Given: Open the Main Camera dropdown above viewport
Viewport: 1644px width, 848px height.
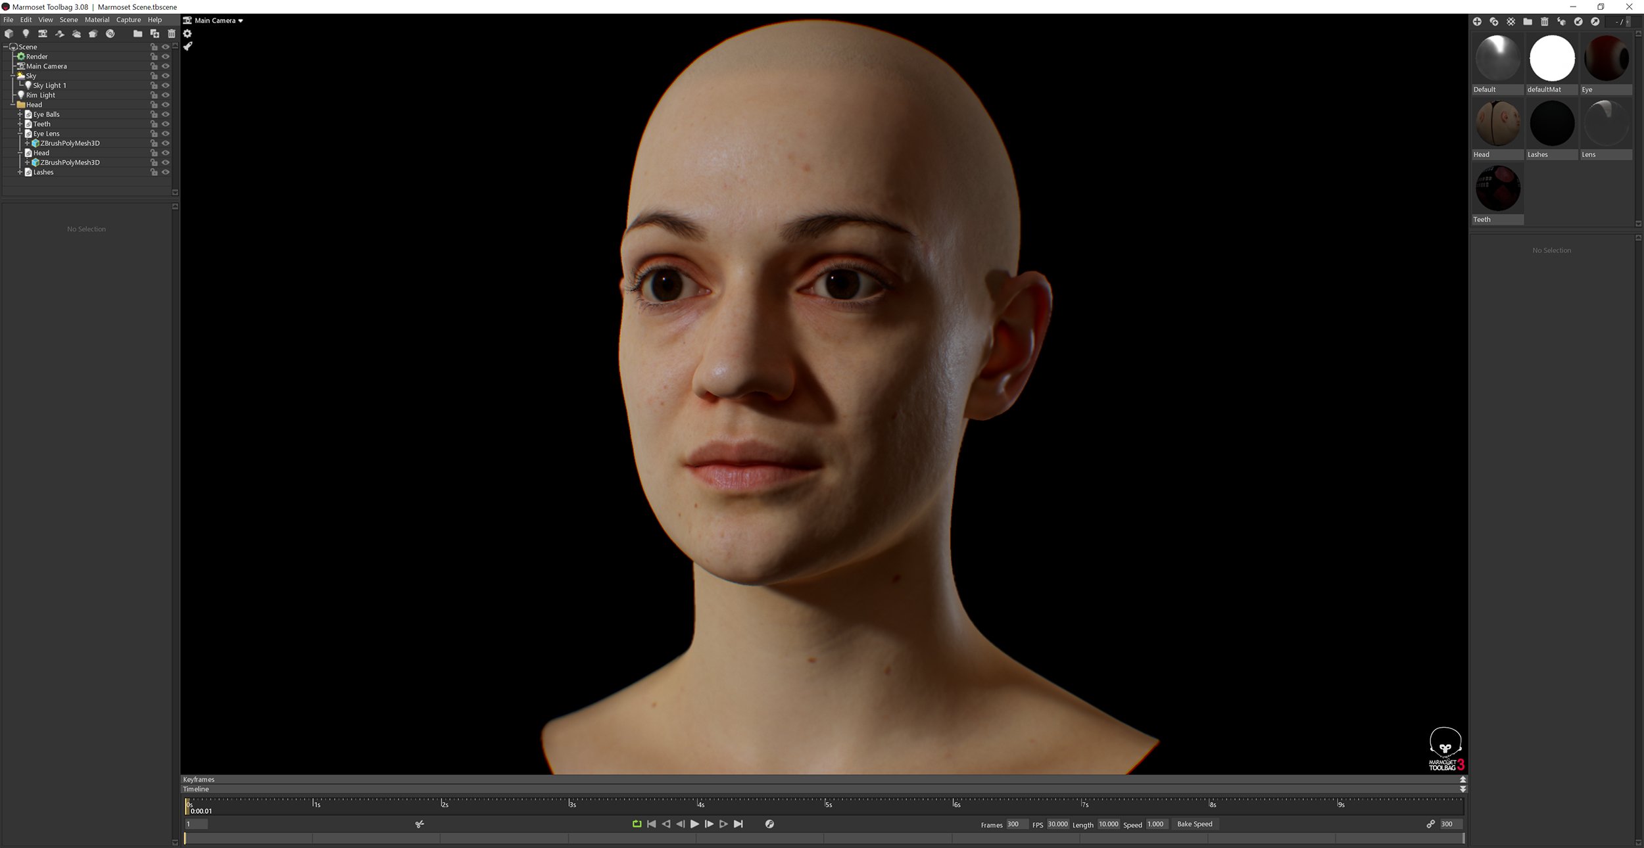Looking at the screenshot, I should click(x=214, y=20).
